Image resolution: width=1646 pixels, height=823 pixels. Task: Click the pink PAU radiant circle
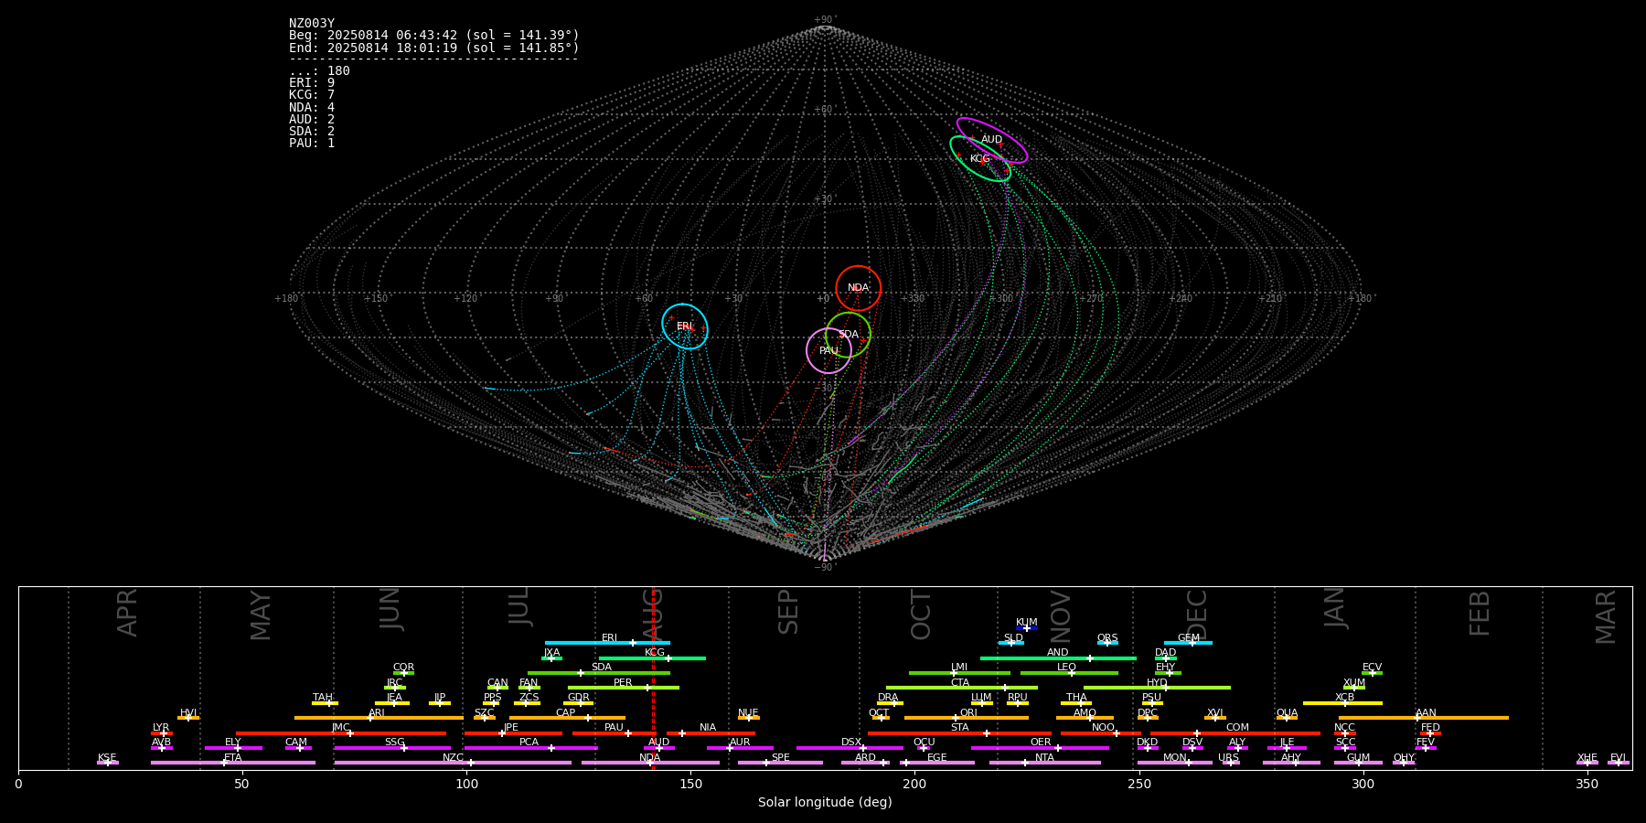[828, 351]
